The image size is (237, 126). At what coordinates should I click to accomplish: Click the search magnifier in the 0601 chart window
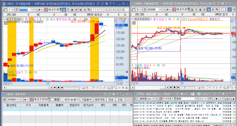(x=36, y=10)
